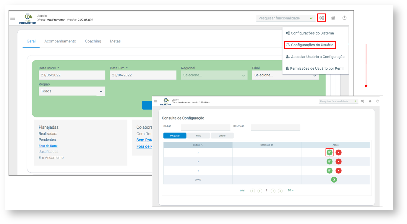Open the Região dropdown showing Todos

[x=72, y=91]
